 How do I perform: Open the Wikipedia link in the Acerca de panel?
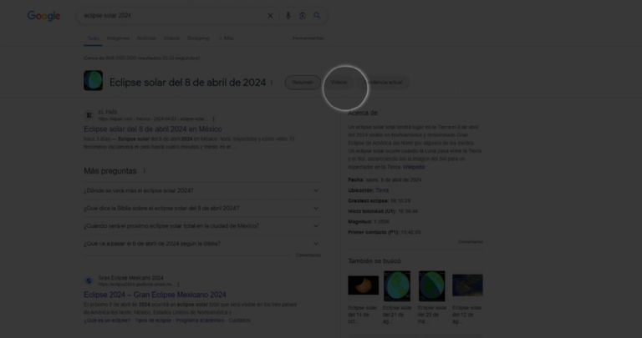pyautogui.click(x=414, y=167)
